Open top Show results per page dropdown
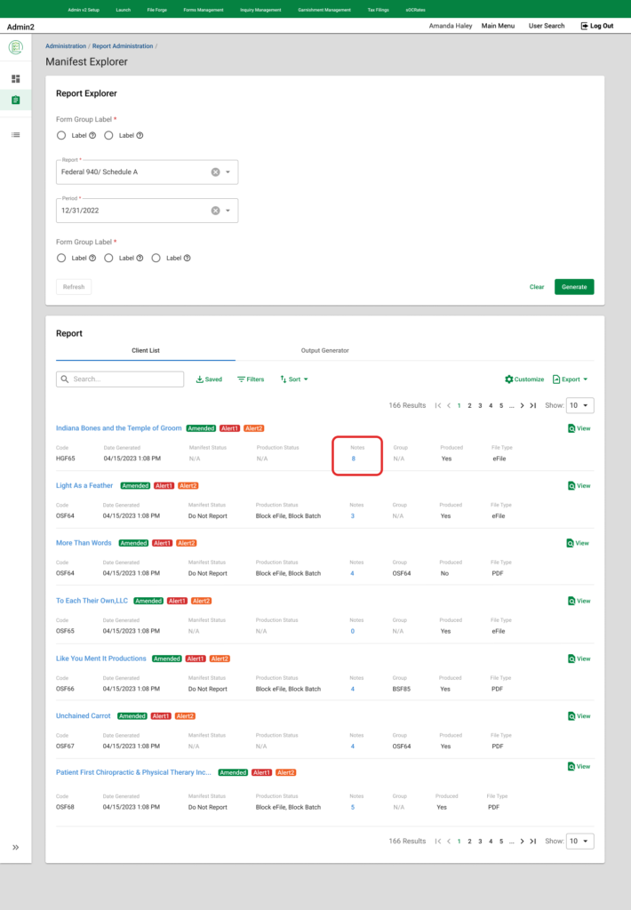631x910 pixels. [579, 405]
